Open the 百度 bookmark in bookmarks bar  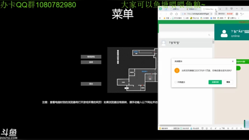[213, 18]
